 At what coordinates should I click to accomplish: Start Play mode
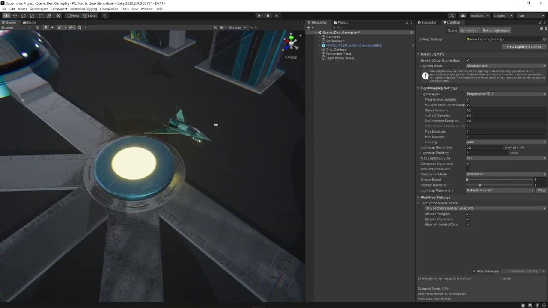coord(259,15)
